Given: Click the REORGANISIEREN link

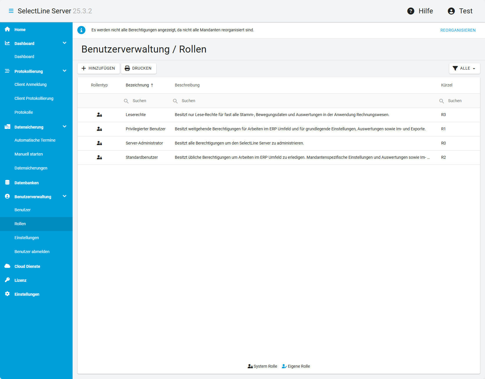Looking at the screenshot, I should tap(458, 30).
